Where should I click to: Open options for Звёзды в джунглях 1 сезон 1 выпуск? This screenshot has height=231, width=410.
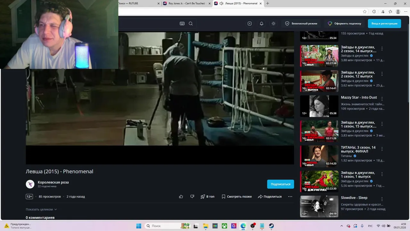382,174
